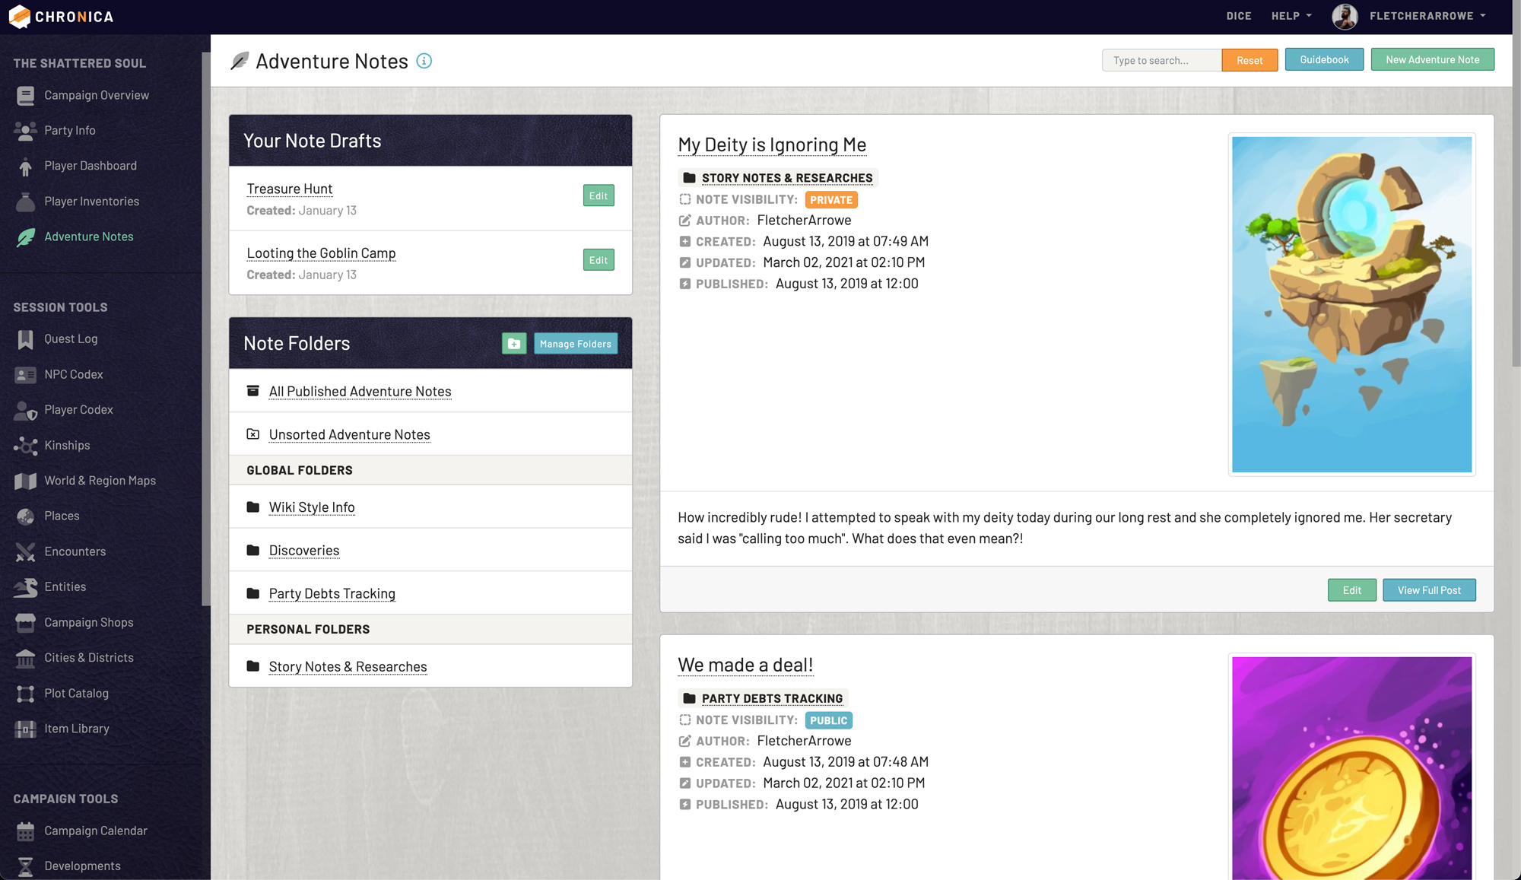Open Campaign Calendar in sidebar
This screenshot has width=1521, height=880.
(95, 831)
